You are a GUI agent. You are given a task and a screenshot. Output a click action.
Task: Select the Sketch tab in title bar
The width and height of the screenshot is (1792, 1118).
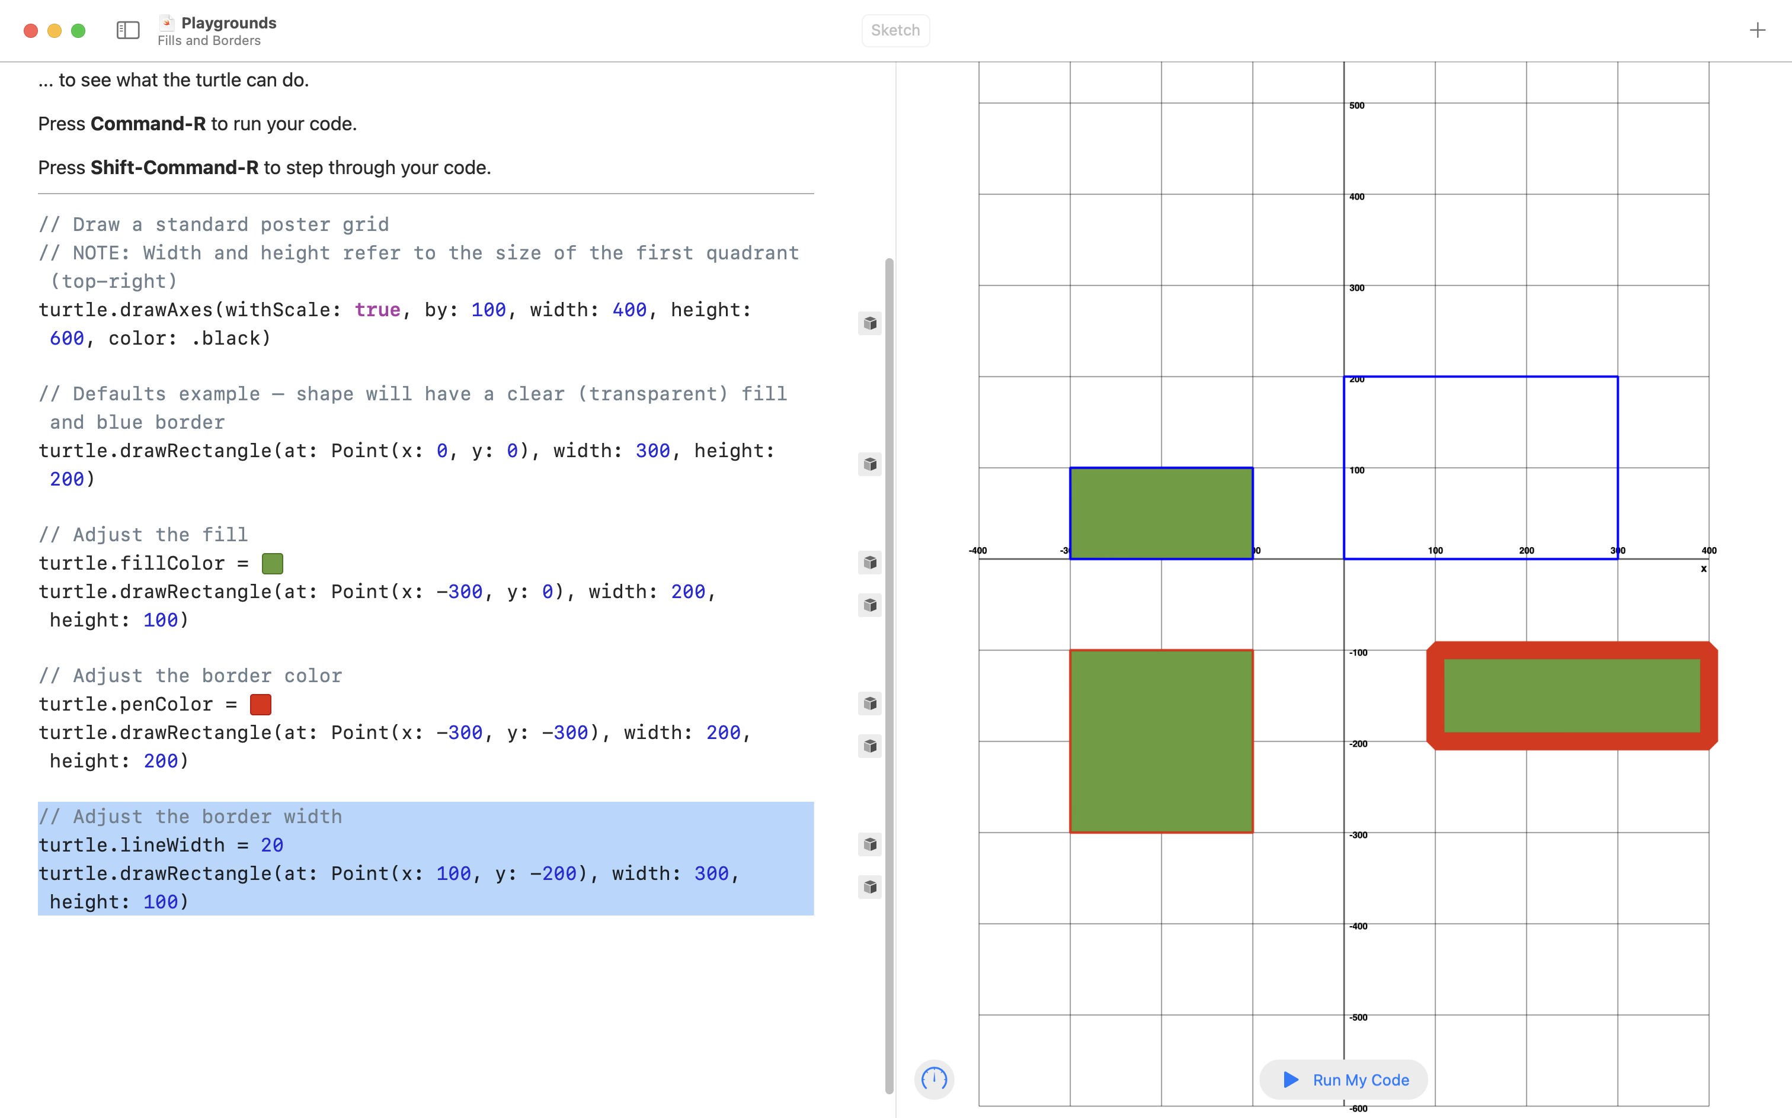(x=895, y=30)
